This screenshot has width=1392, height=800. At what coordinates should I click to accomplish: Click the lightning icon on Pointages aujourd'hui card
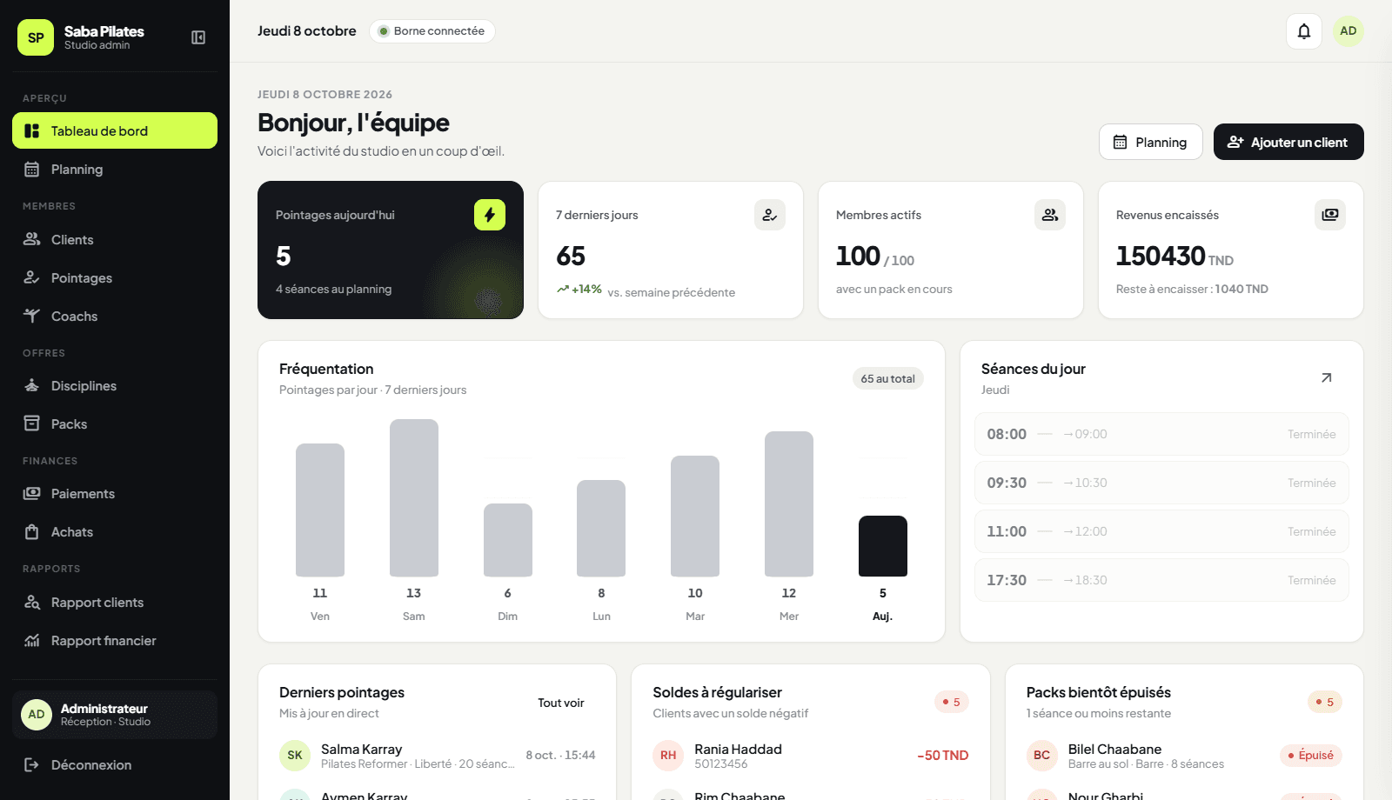pos(490,215)
